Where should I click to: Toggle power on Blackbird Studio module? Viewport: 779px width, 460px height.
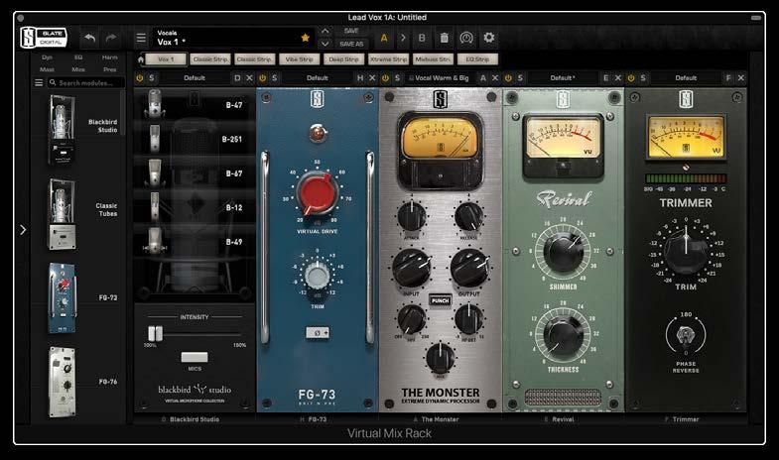pos(140,78)
